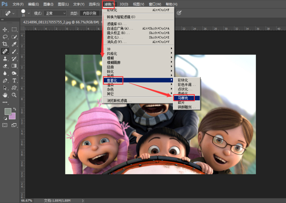Choose 点状化 filter

point(186,89)
